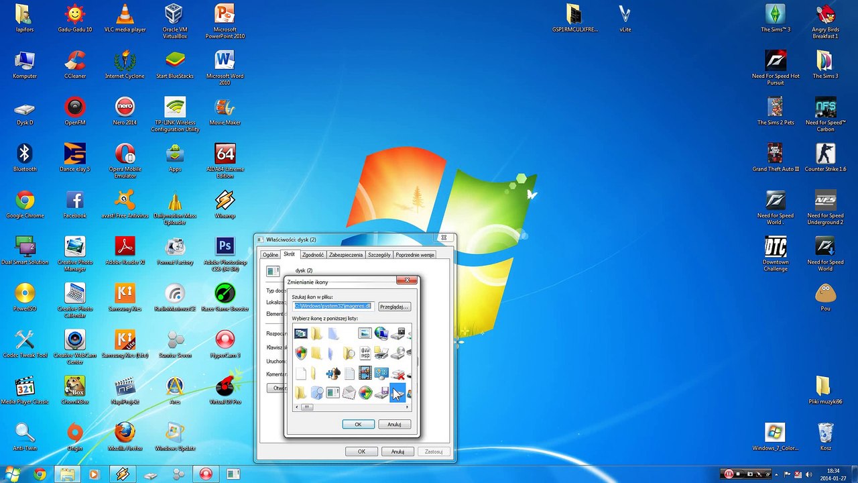Select the Counter Strike 1.6 desktop icon

click(825, 158)
